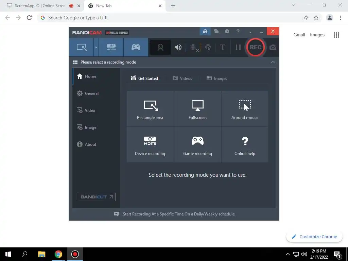
Task: Open the BANDICUT link button
Action: [96, 197]
